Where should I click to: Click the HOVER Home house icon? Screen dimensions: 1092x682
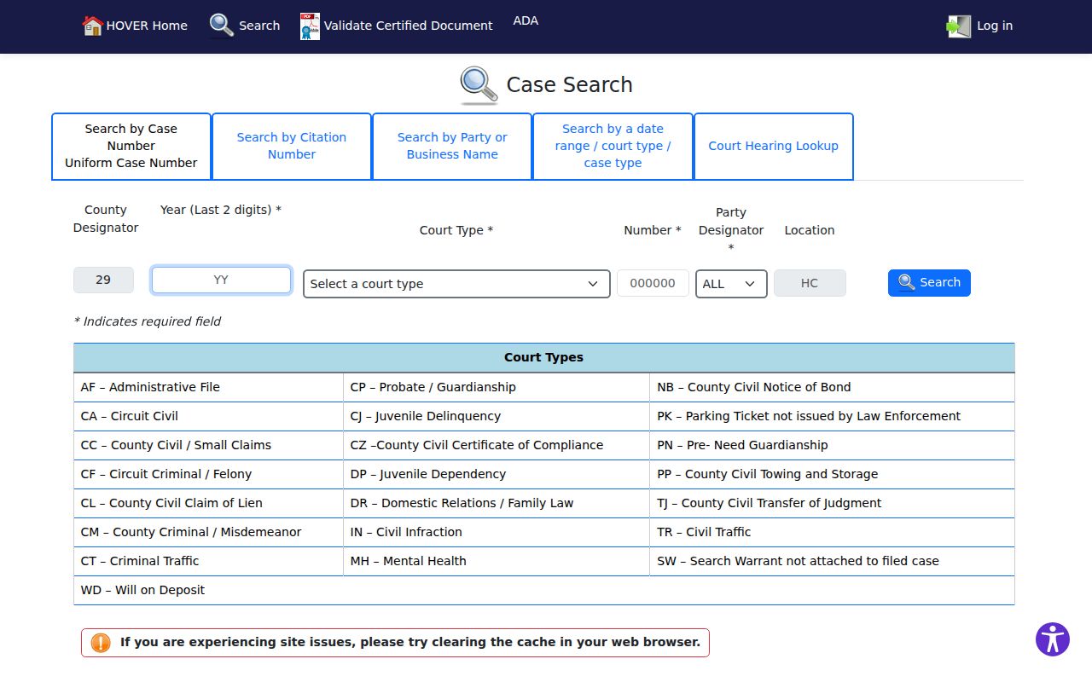[x=92, y=26]
